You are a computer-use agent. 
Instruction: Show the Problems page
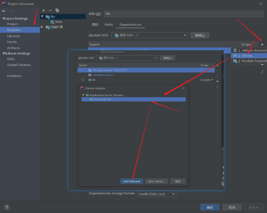coord(14,76)
